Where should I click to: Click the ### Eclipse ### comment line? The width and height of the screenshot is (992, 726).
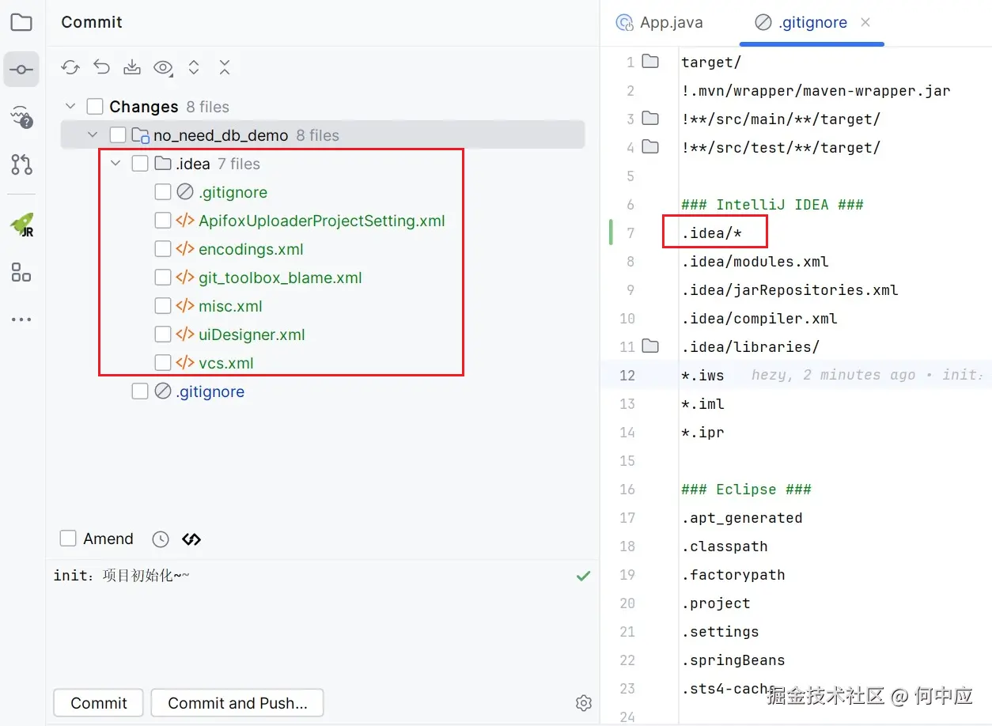point(746,489)
